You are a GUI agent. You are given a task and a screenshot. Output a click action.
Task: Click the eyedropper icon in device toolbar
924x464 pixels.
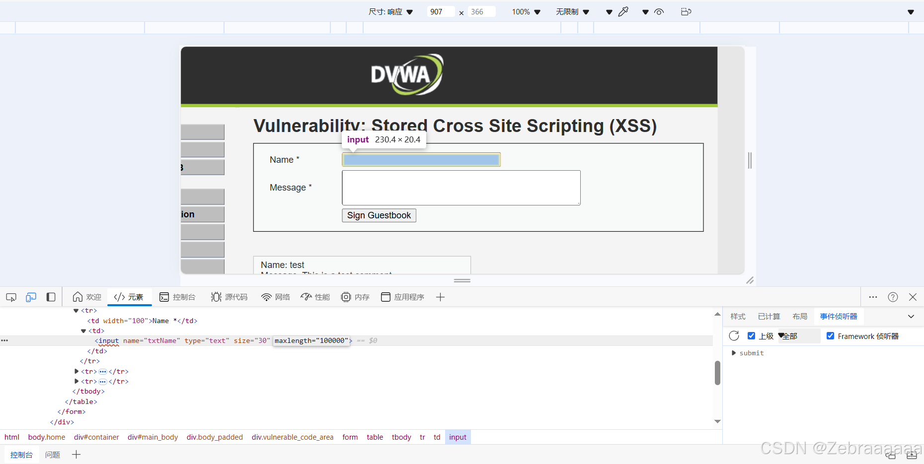[623, 11]
